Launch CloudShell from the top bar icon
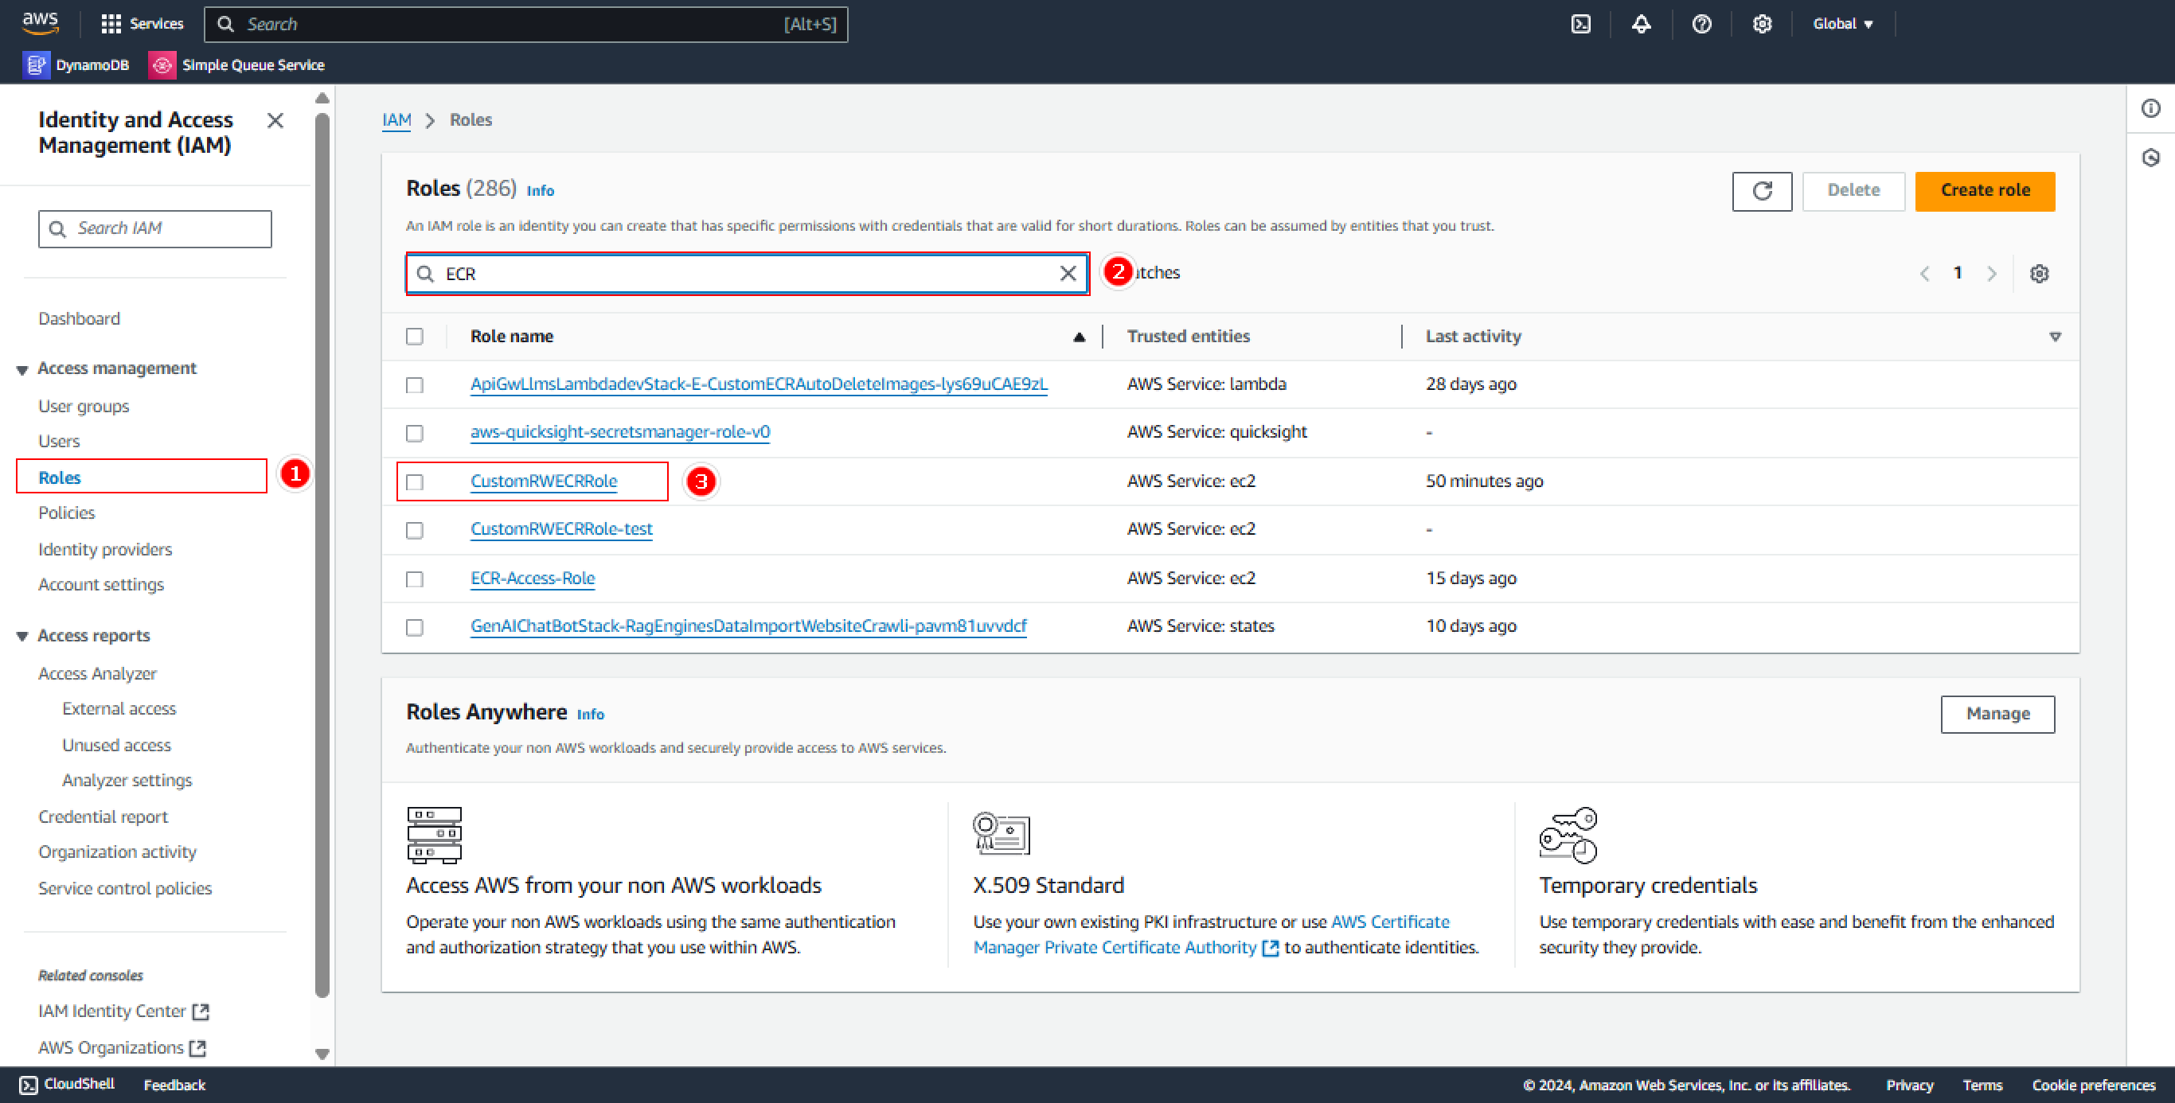The height and width of the screenshot is (1103, 2175). (1580, 24)
